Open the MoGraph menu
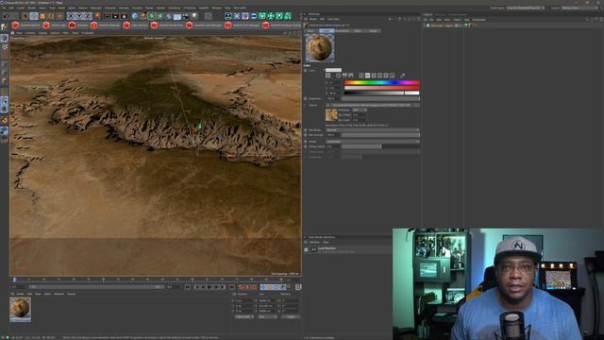Image resolution: width=604 pixels, height=340 pixels. click(96, 8)
